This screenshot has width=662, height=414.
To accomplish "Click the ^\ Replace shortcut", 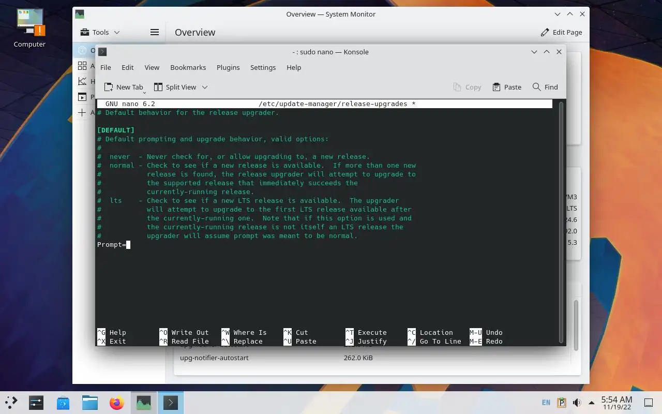I will point(242,342).
